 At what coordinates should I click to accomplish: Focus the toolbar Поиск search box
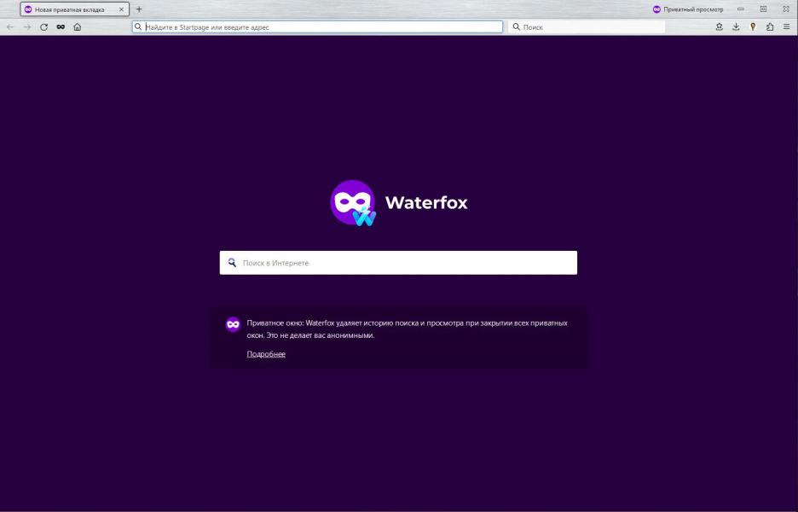(587, 27)
